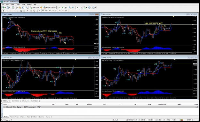Select the Crosshair tool
Viewport: 200px width, 122px height.
(x=7, y=11)
